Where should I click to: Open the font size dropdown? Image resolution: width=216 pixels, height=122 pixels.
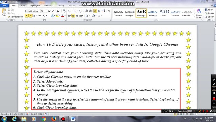(x=46, y=11)
